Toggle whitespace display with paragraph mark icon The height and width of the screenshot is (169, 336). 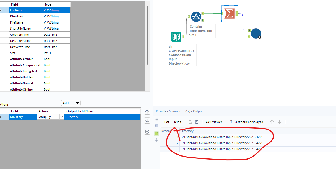click(x=231, y=122)
